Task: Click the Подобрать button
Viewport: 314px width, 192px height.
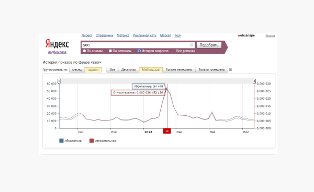Action: tap(209, 45)
